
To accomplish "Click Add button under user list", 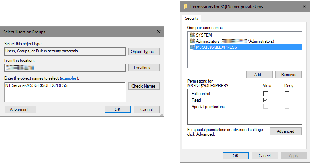I will pyautogui.click(x=259, y=75).
